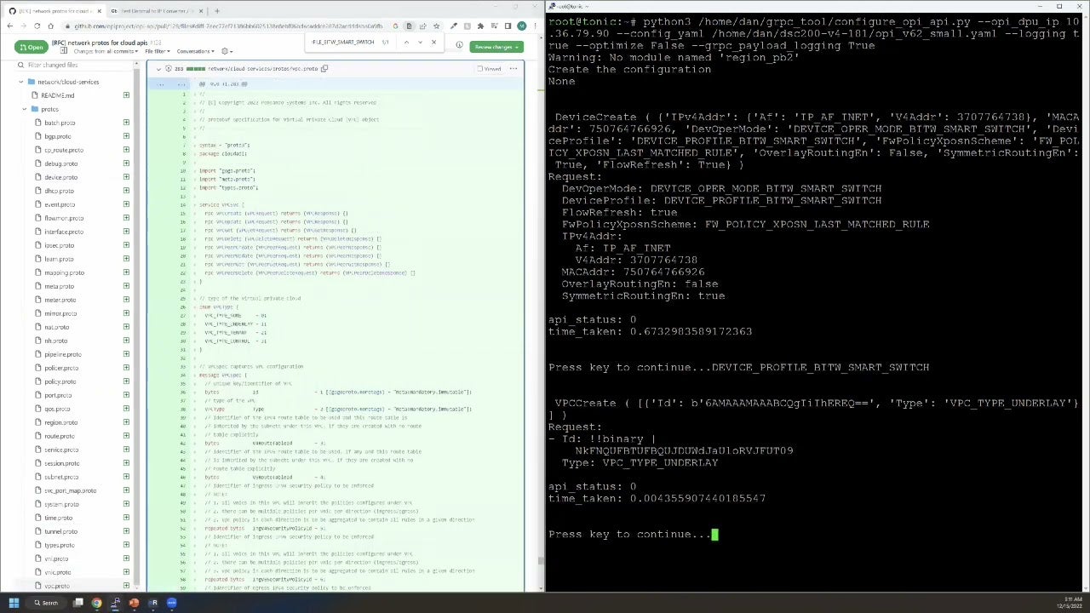Select device.proto in file tree
This screenshot has height=613, width=1090.
60,177
